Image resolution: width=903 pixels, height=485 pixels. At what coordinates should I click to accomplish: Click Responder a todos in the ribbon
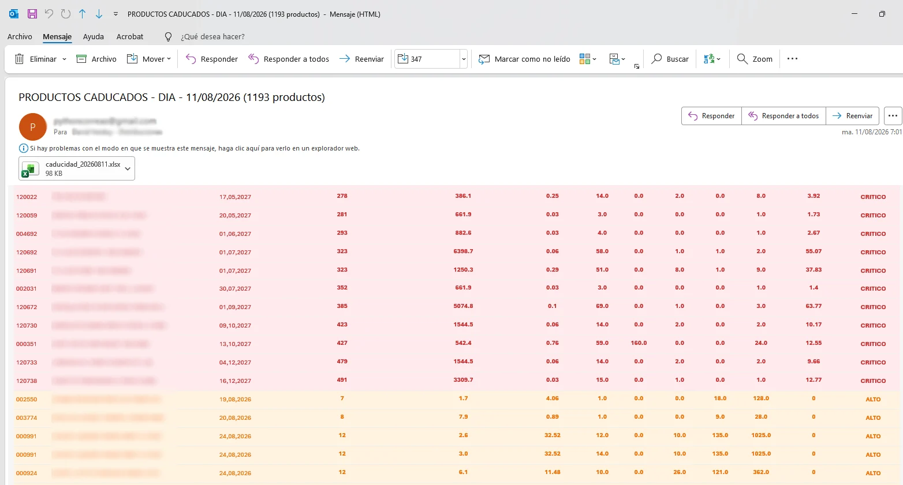pos(289,59)
